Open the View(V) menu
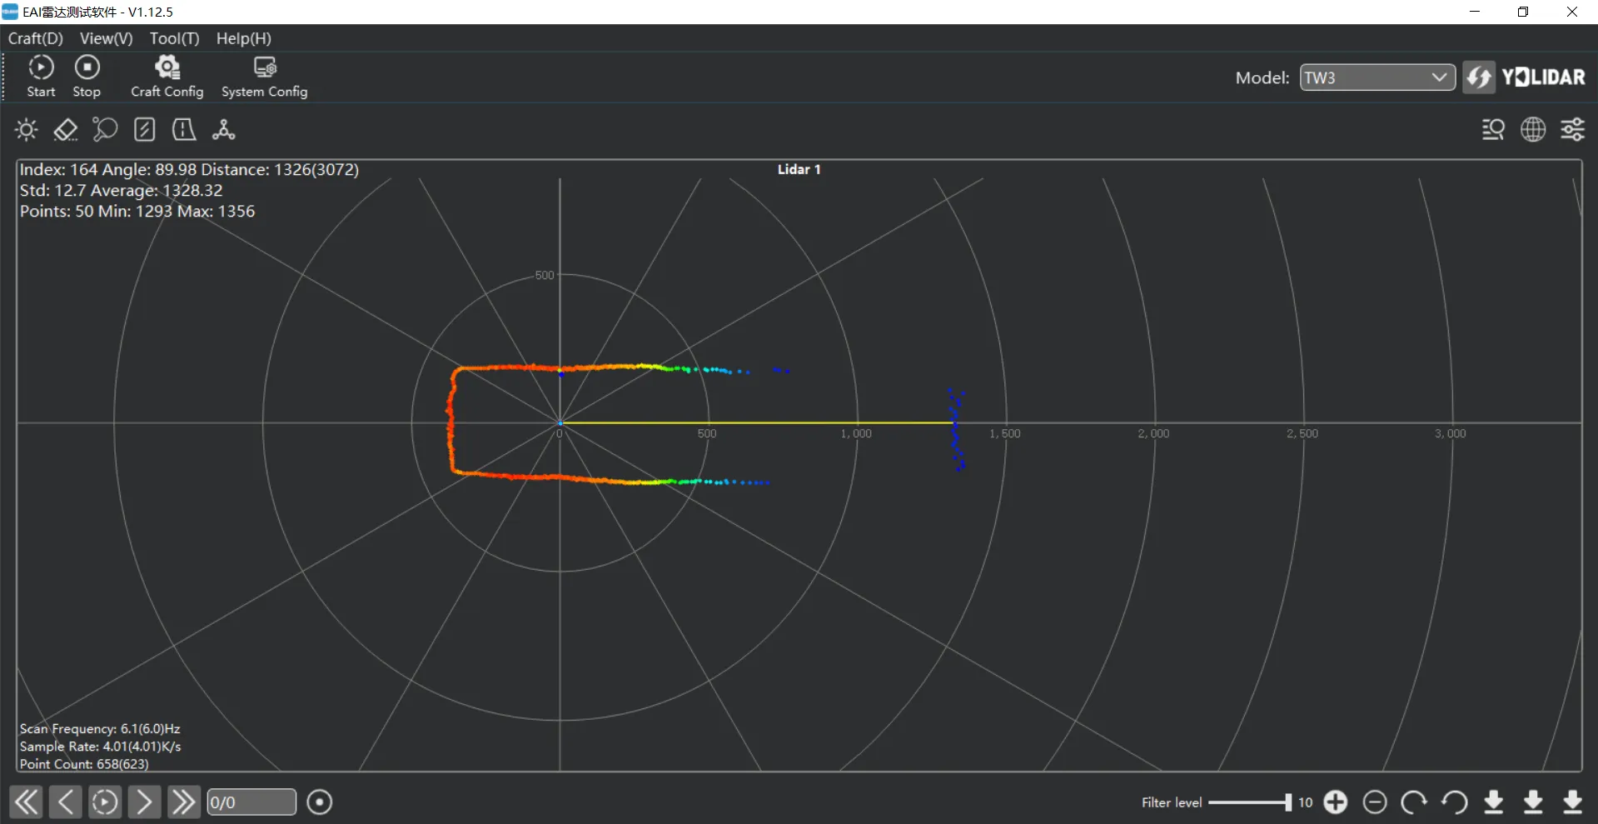The width and height of the screenshot is (1598, 824). pyautogui.click(x=107, y=38)
